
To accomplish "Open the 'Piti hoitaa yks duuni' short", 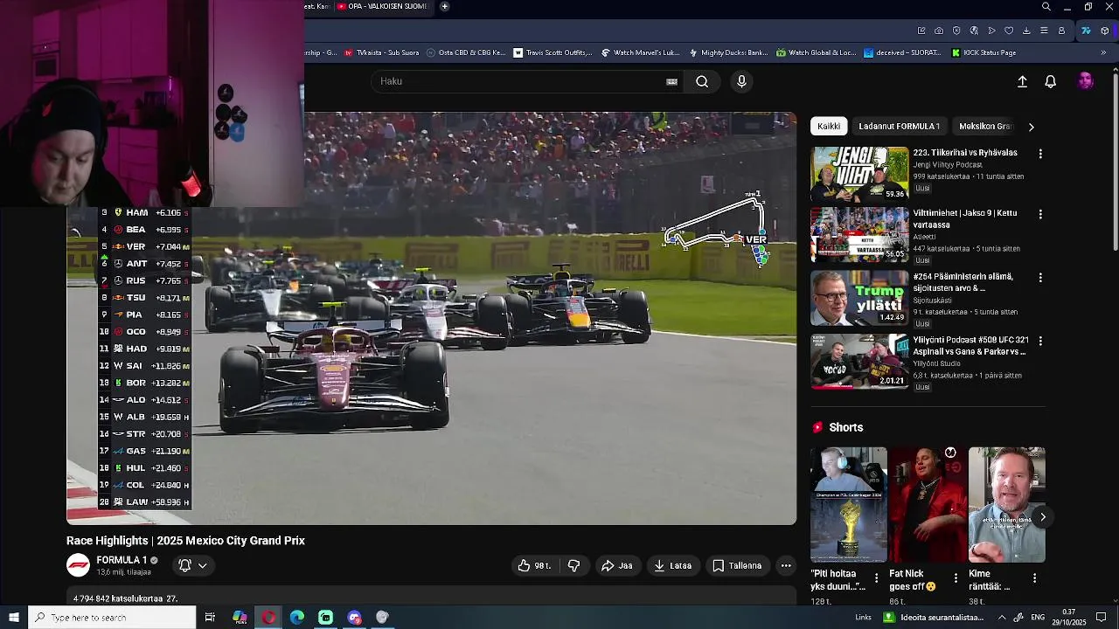I will point(848,505).
